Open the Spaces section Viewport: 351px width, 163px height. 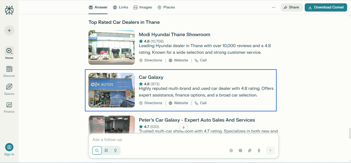[x=9, y=87]
